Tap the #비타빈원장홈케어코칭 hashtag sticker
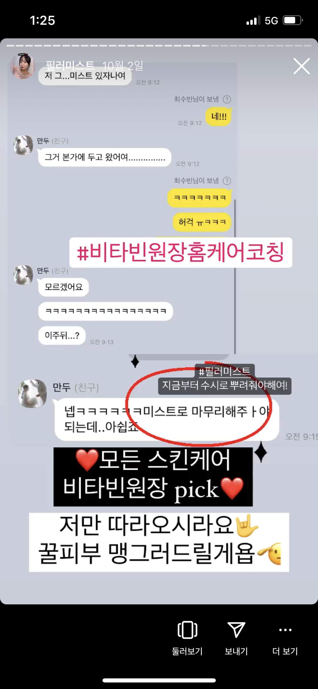 (x=181, y=252)
